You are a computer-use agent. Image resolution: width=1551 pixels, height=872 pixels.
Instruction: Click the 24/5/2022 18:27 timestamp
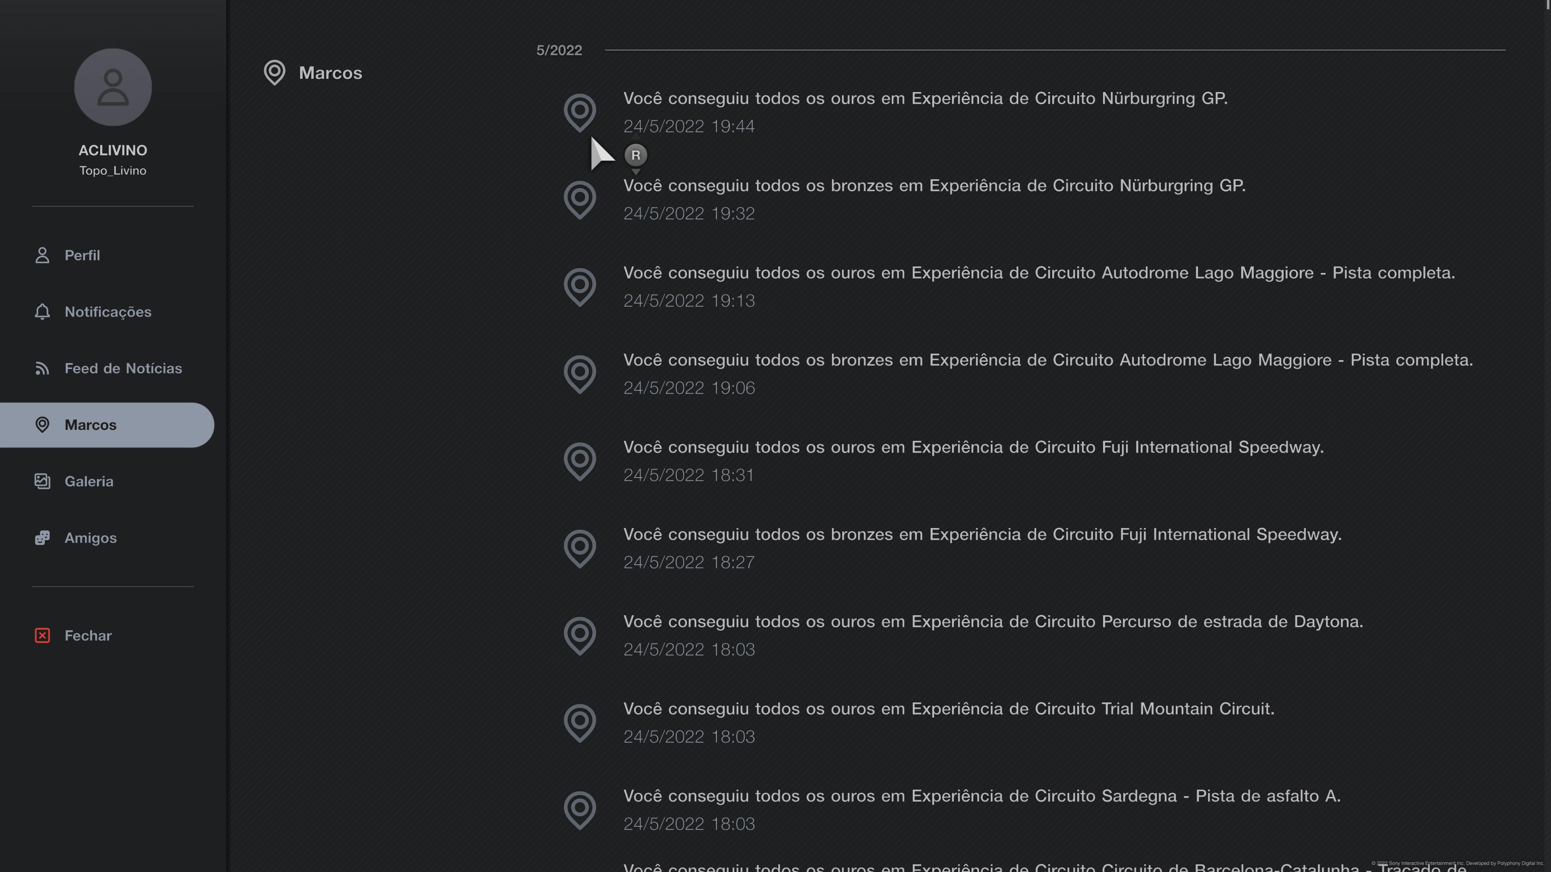tap(689, 563)
